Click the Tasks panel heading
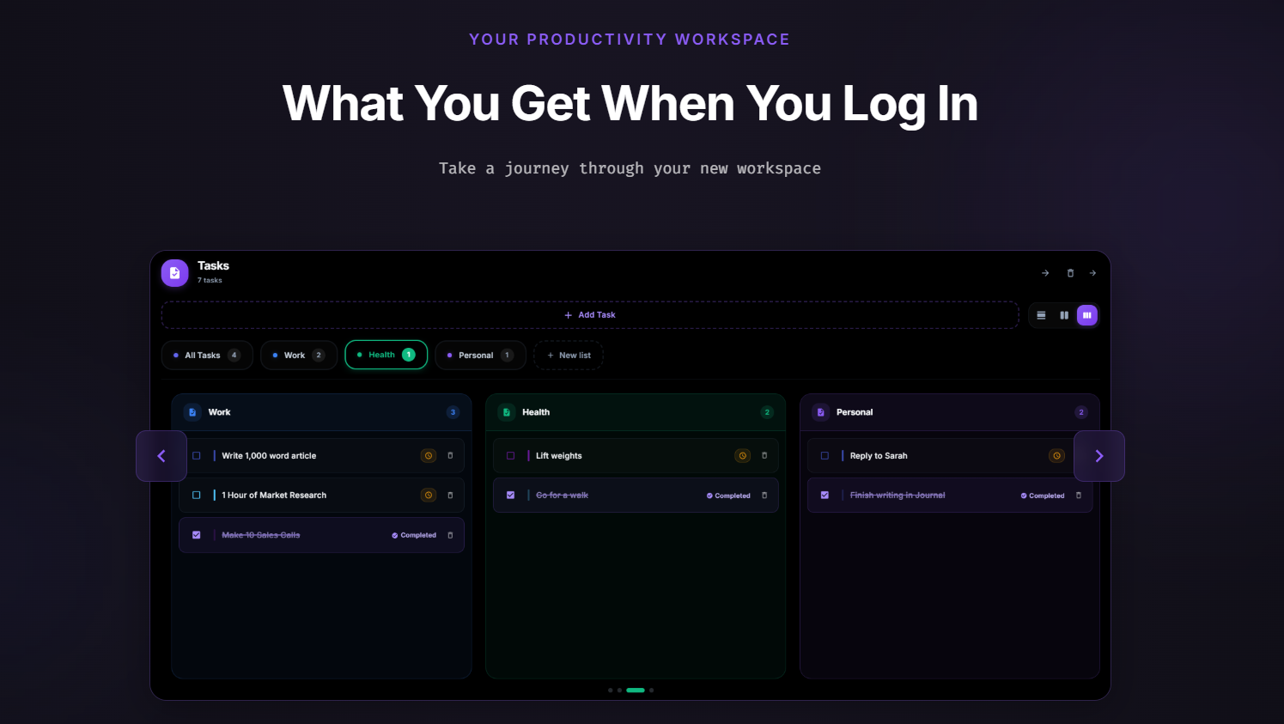 [213, 265]
